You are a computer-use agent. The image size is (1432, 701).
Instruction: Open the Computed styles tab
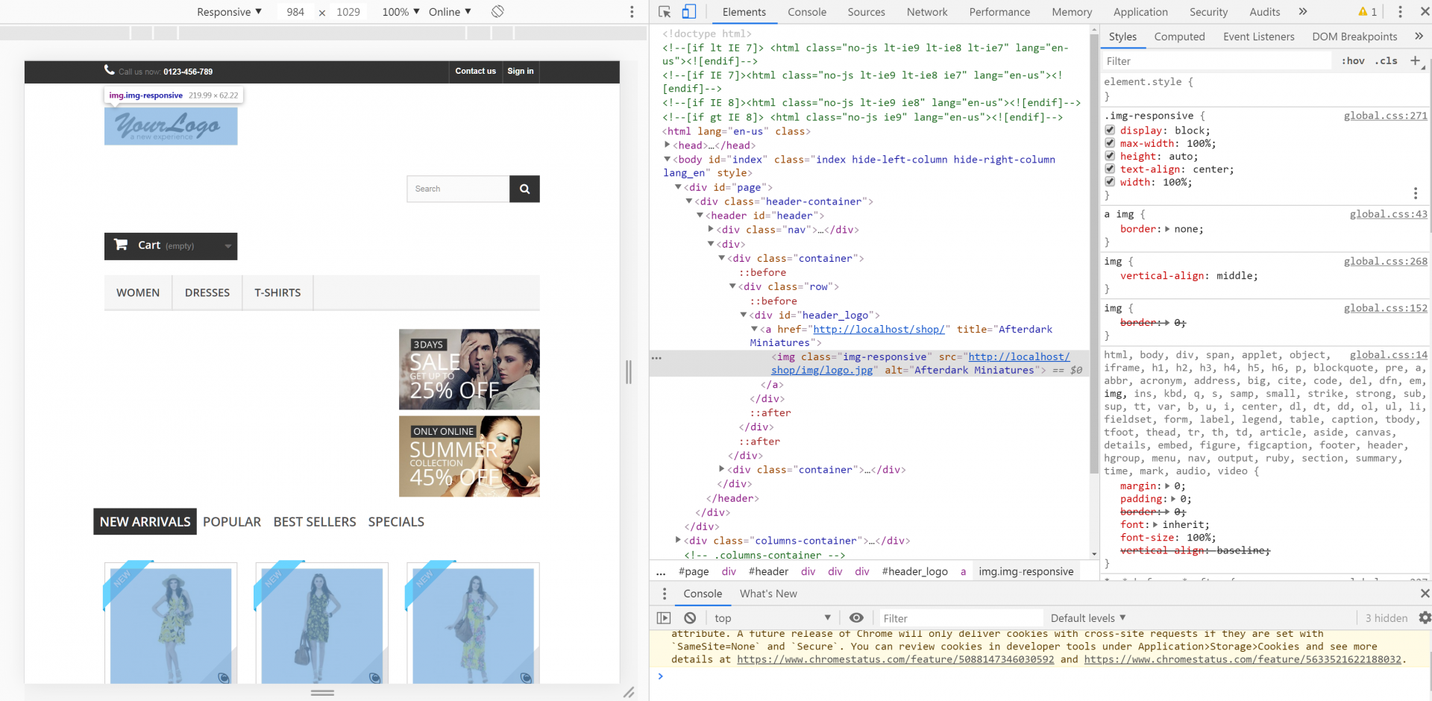coord(1179,37)
